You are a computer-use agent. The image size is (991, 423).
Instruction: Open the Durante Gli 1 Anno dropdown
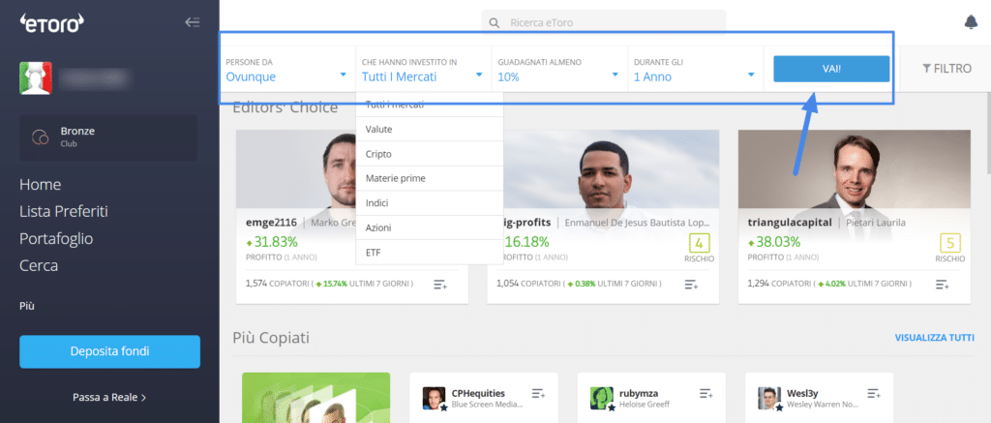695,71
